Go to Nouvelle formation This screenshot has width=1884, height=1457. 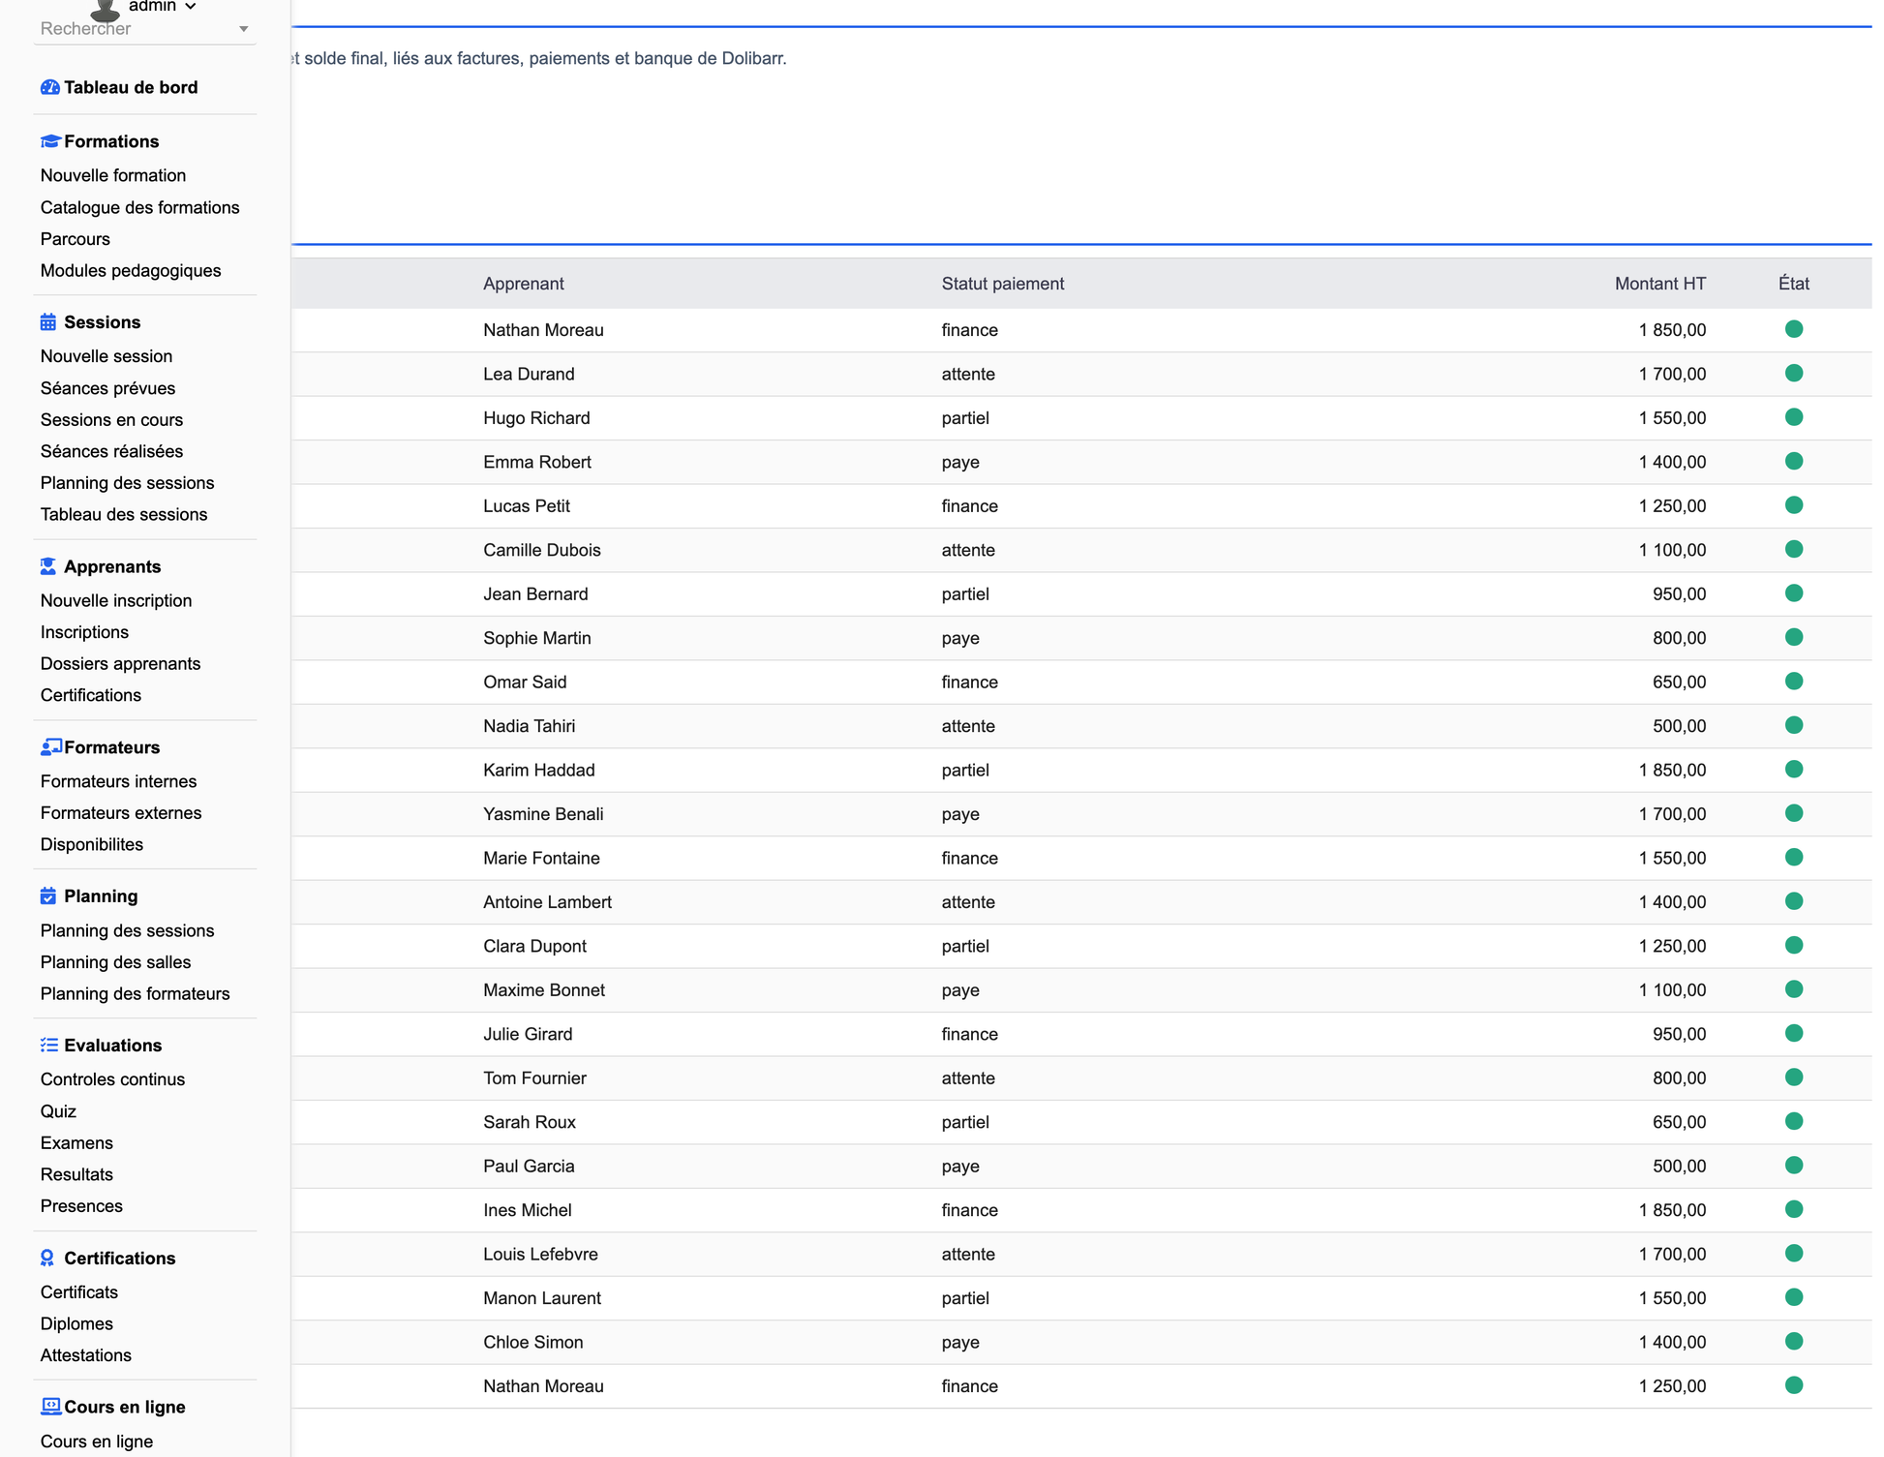pos(113,175)
